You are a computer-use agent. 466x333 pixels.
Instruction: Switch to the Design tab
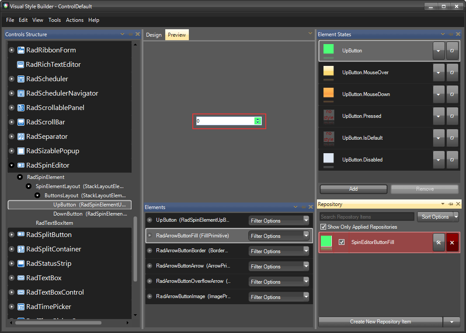(x=154, y=35)
